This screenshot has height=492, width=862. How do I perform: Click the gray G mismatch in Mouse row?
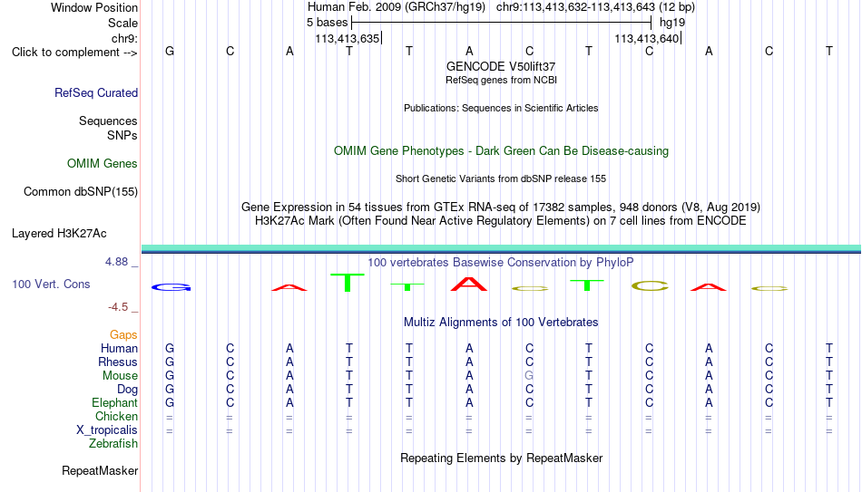(529, 376)
